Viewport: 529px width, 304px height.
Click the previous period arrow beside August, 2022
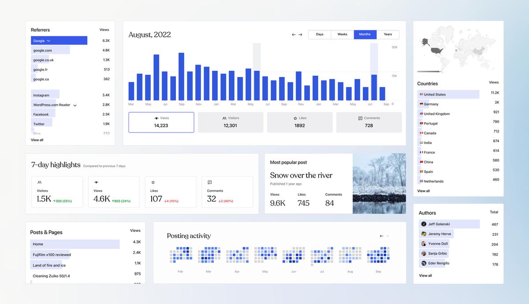(x=294, y=35)
